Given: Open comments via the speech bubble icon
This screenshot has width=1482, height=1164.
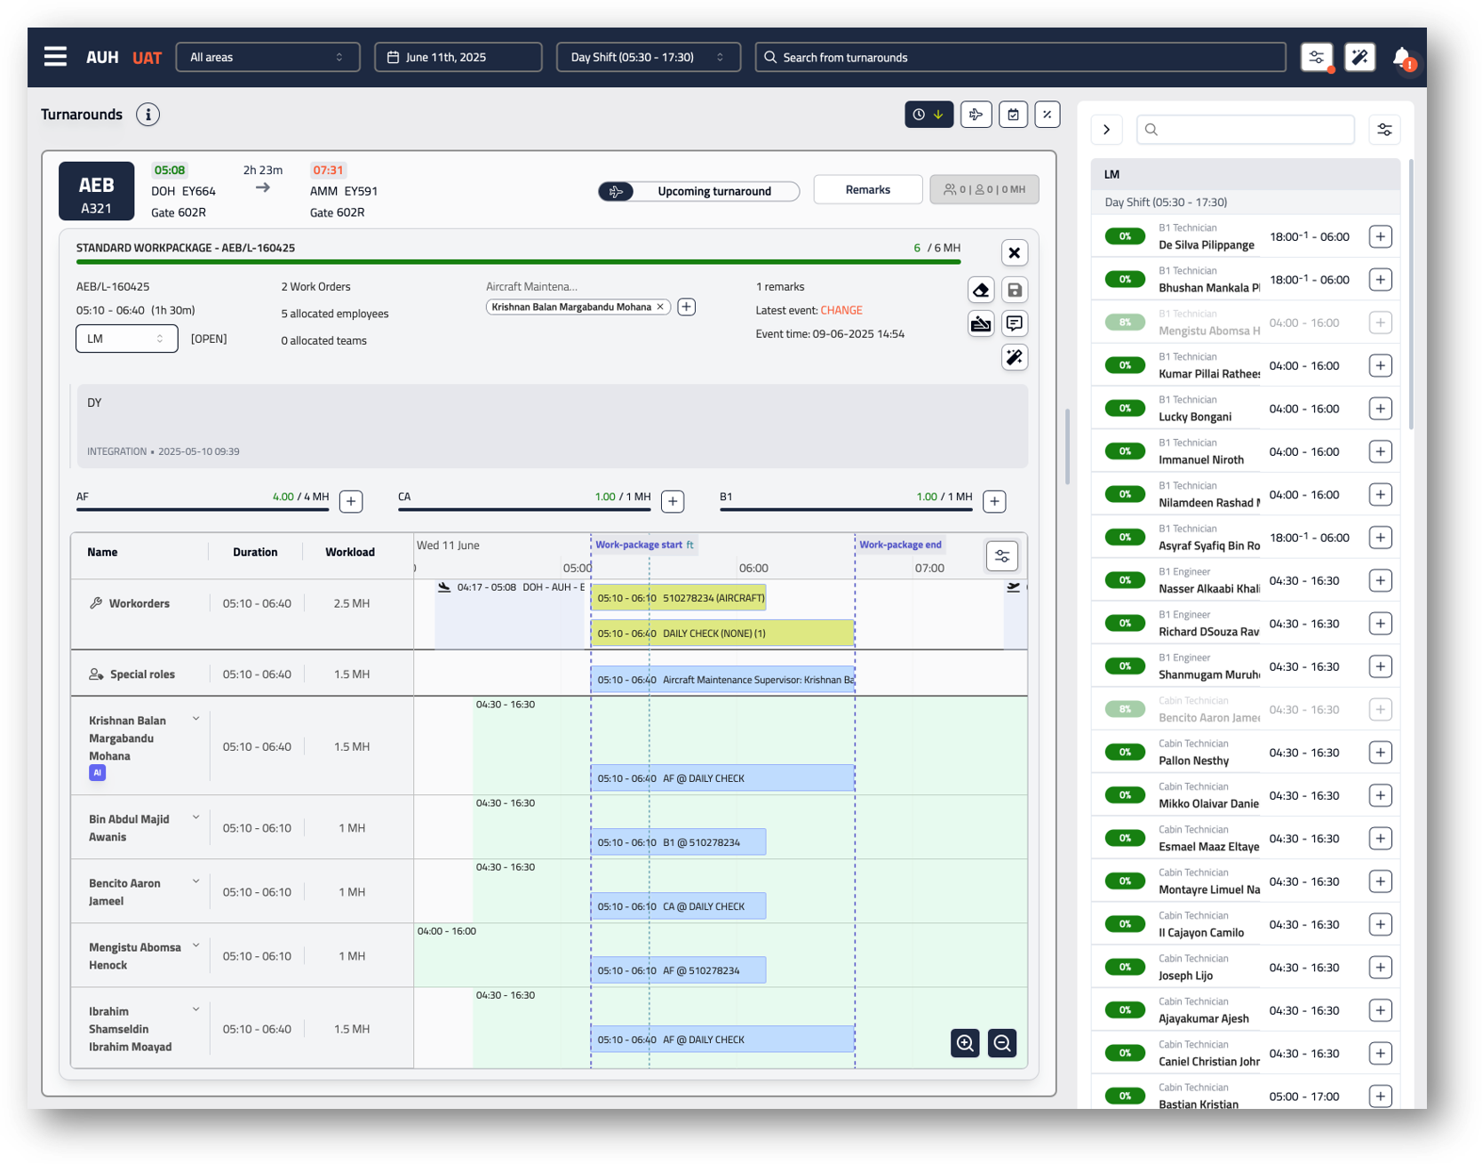Looking at the screenshot, I should 1015,323.
